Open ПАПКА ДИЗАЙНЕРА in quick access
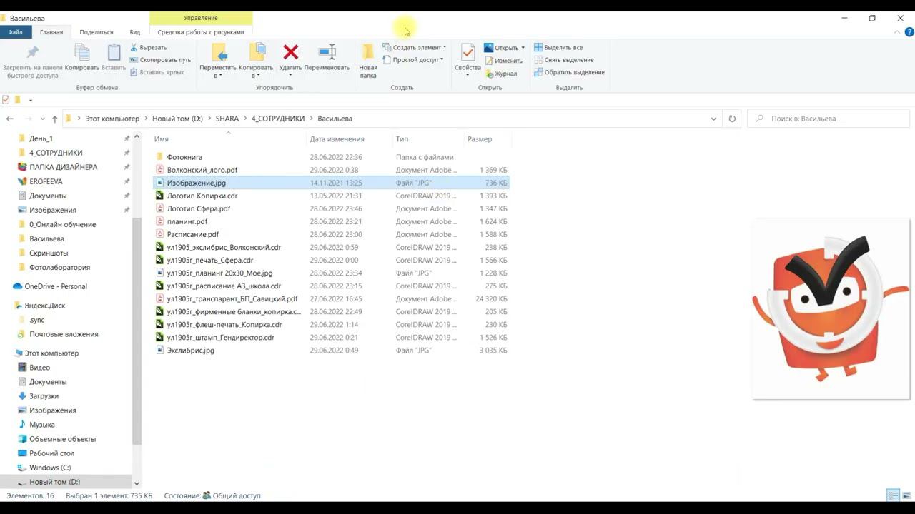Viewport: 915px width, 514px height. [x=63, y=167]
